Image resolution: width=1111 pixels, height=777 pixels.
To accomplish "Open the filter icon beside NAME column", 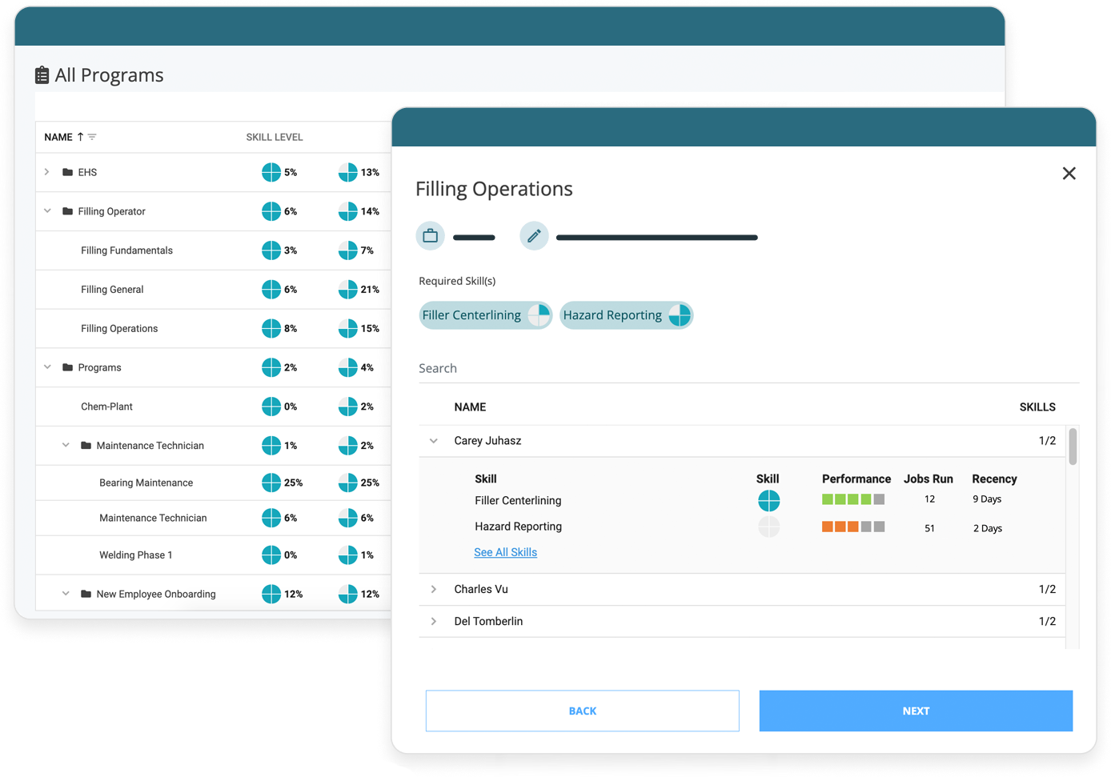I will [92, 137].
